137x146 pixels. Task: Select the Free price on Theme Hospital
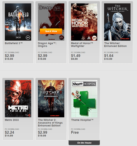(x=75, y=132)
